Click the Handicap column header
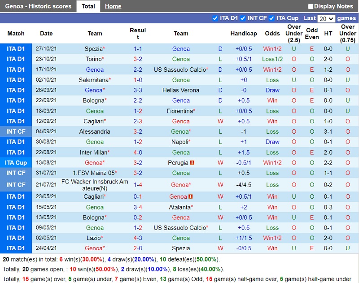This screenshot has width=359, height=283. tap(244, 33)
